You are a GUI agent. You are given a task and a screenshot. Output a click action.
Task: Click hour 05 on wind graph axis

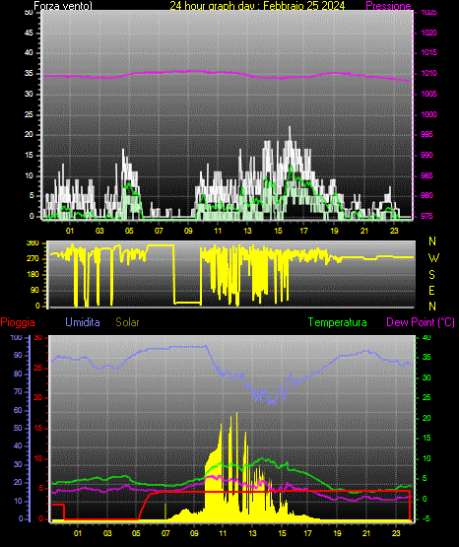(x=129, y=231)
